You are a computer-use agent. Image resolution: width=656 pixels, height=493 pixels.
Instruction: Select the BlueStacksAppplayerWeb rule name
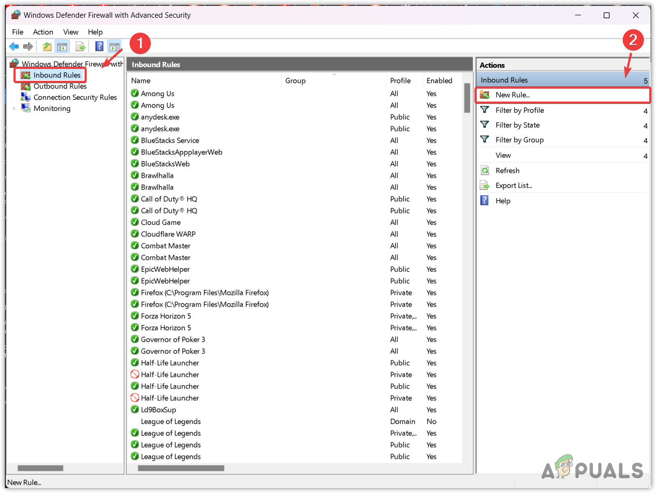point(182,152)
